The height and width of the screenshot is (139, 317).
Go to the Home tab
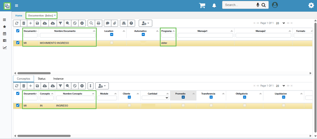(x=19, y=15)
